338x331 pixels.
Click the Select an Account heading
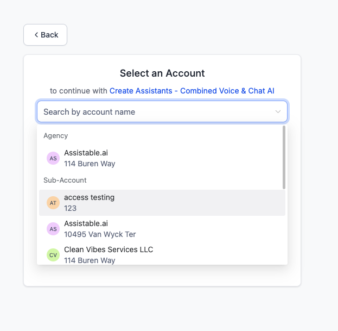coord(162,73)
